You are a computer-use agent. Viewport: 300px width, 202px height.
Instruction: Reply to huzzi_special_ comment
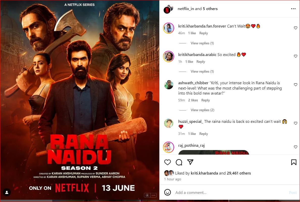[x=203, y=134]
